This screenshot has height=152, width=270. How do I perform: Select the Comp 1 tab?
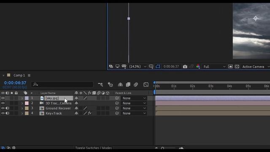pos(19,75)
